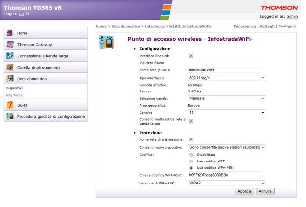Click the Applica button
The image size is (306, 207).
244,191
